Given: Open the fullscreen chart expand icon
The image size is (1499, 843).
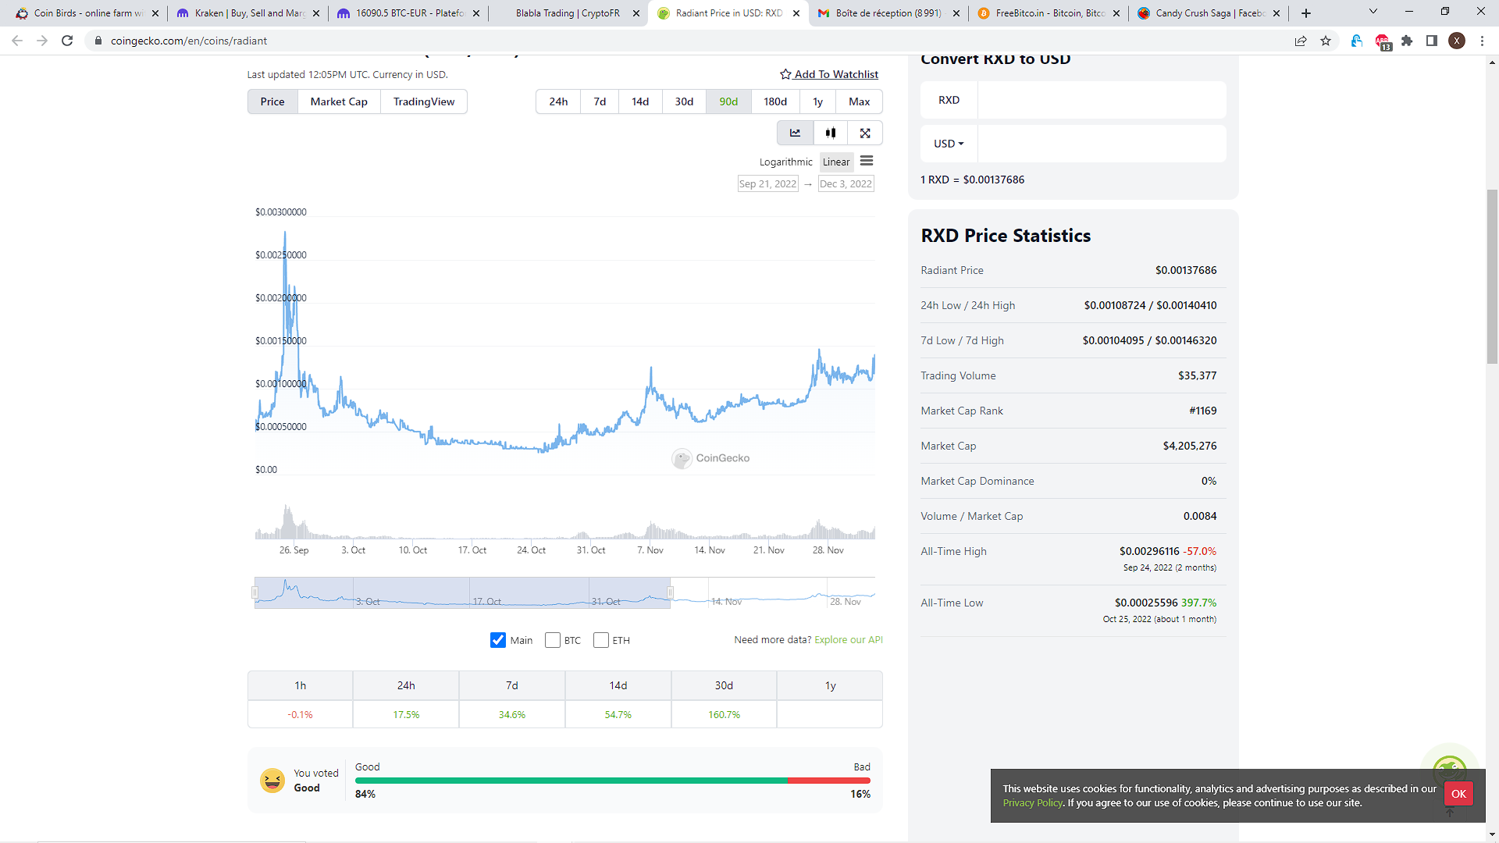Looking at the screenshot, I should pos(865,133).
